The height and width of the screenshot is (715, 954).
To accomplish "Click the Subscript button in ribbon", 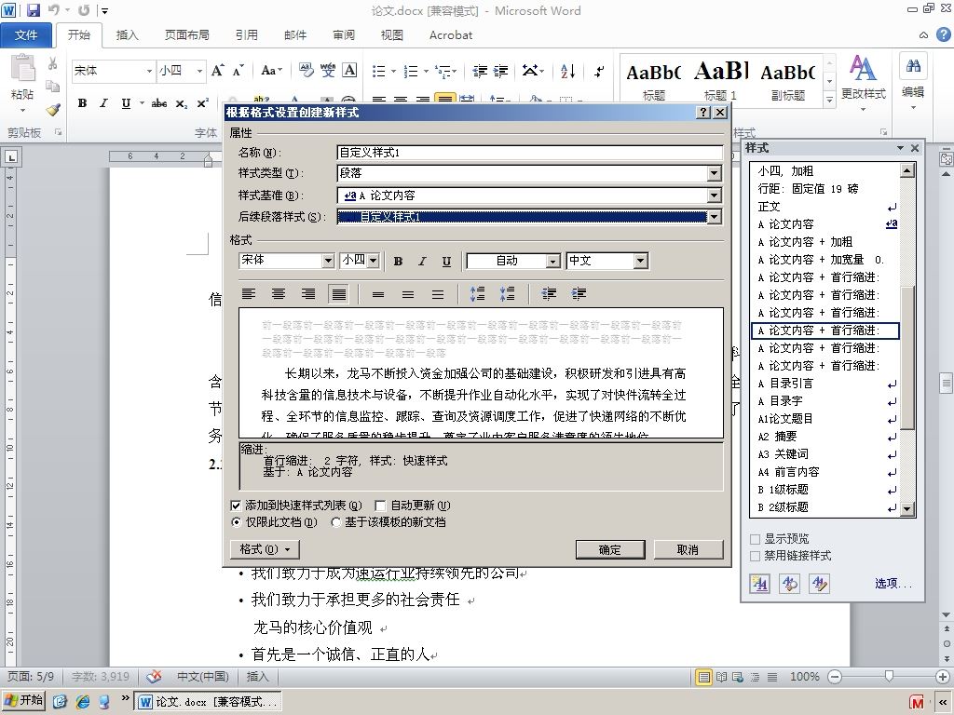I will [182, 104].
